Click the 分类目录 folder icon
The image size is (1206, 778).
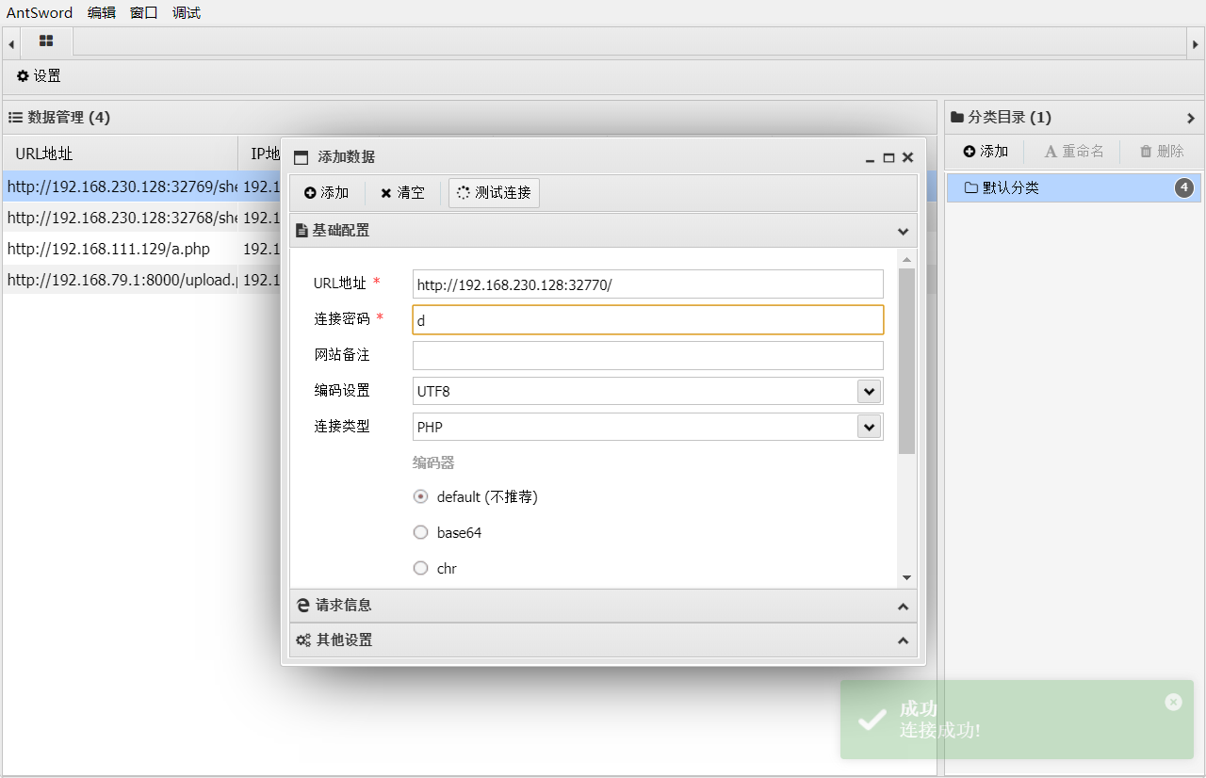tap(957, 117)
